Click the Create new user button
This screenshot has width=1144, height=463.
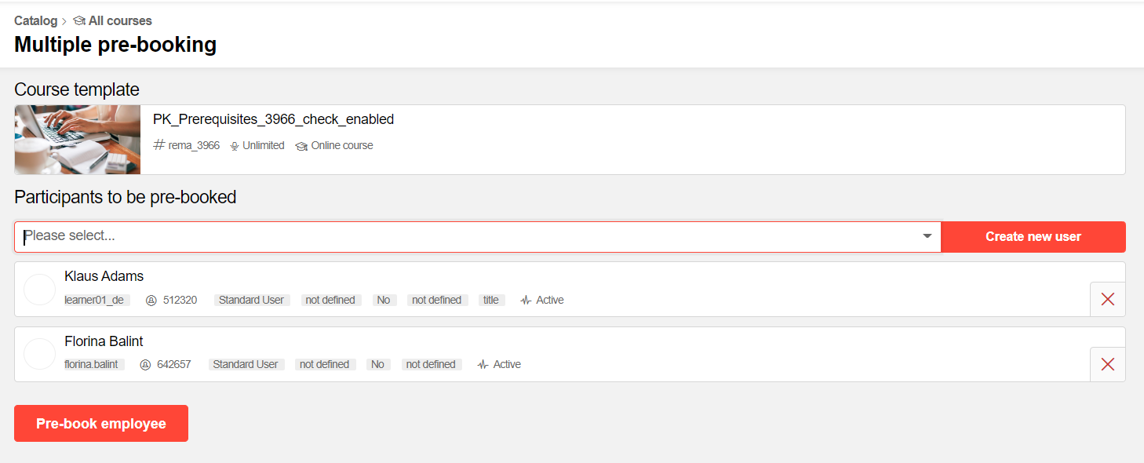[1033, 236]
